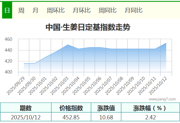
Task: Click the 2025/10/12 date table cell
Action: [x=26, y=117]
